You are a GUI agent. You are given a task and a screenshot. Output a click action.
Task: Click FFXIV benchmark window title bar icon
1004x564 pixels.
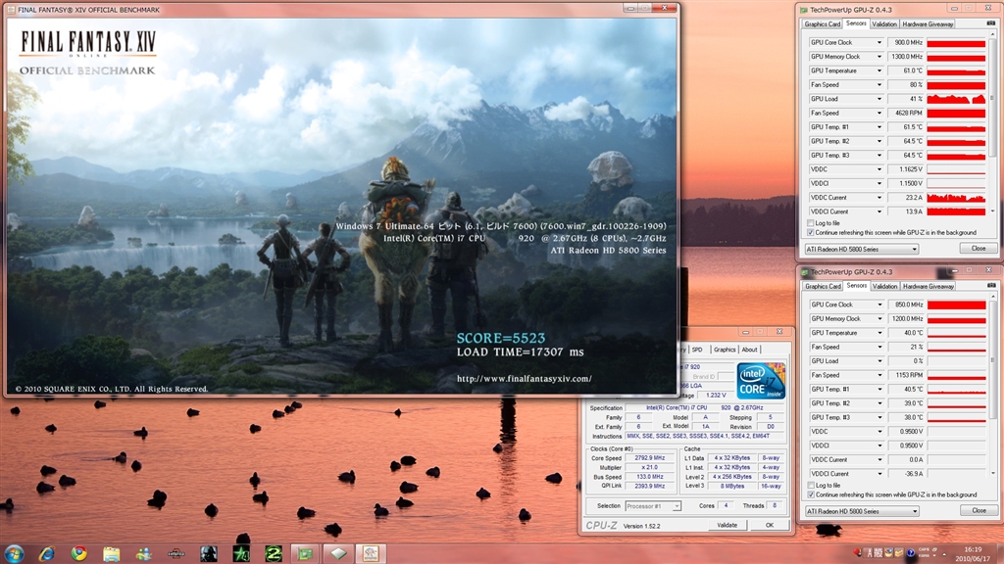[x=11, y=10]
